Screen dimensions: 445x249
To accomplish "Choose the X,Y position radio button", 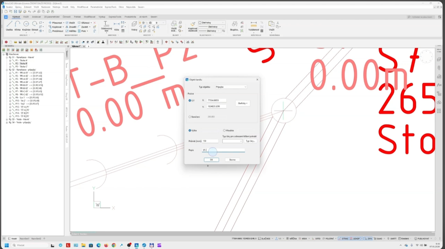I will [190, 100].
